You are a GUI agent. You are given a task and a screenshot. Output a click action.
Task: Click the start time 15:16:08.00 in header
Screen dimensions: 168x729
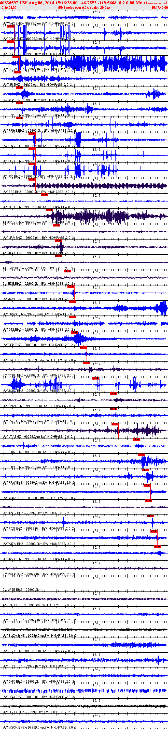8,8
